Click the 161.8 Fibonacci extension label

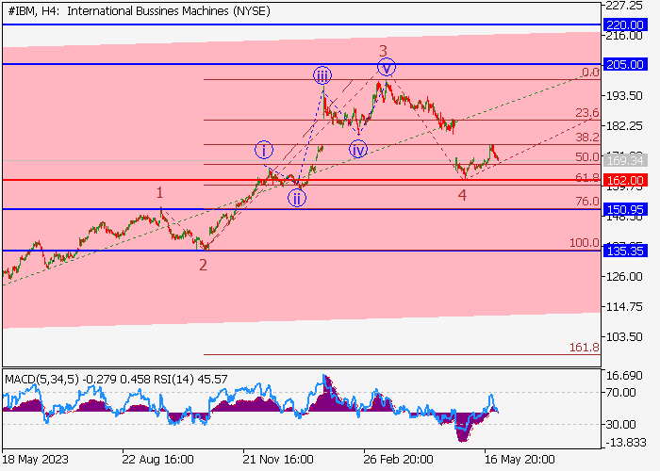(x=585, y=348)
